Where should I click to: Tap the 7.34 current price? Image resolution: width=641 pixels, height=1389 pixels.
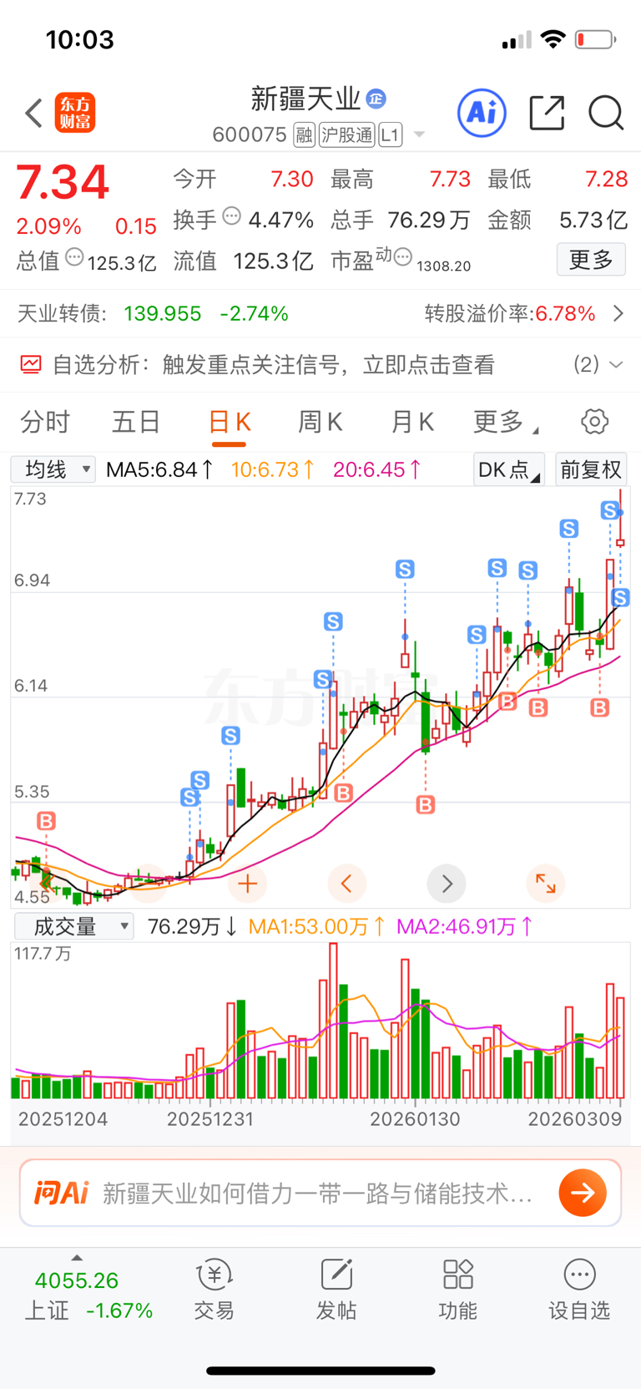[63, 182]
